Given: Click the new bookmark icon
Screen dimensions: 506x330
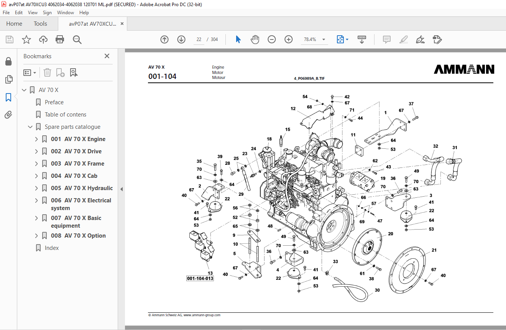Looking at the screenshot, I should pos(60,72).
